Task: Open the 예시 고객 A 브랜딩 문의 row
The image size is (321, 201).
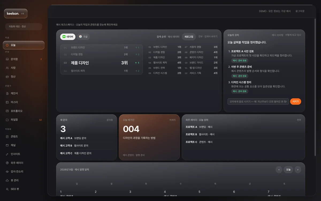Action: tap(87, 138)
